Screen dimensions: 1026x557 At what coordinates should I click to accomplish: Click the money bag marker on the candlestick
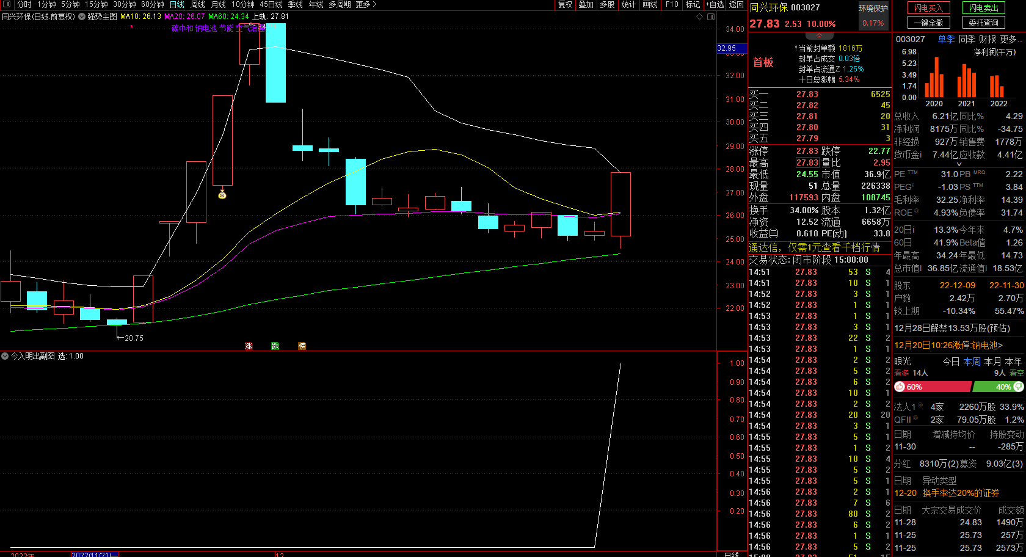pyautogui.click(x=222, y=194)
